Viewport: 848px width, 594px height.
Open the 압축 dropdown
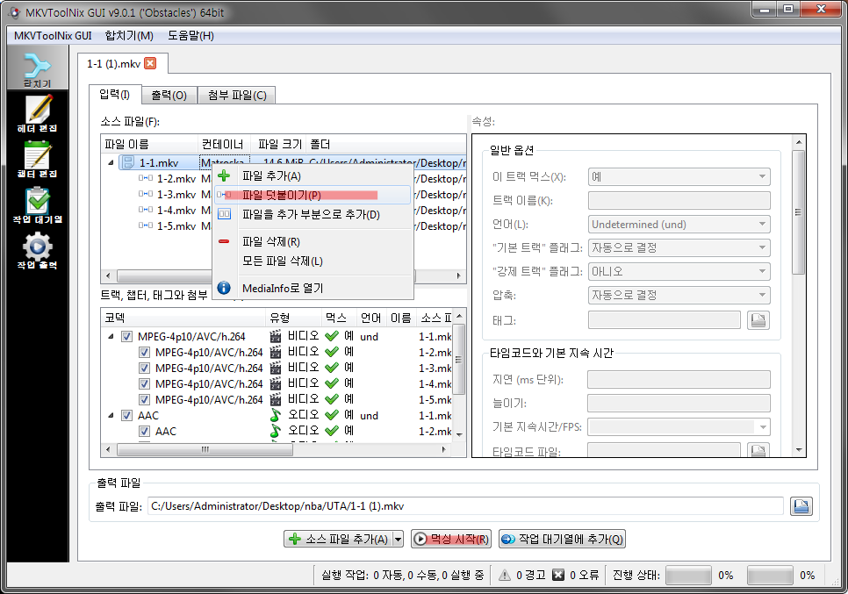[679, 295]
